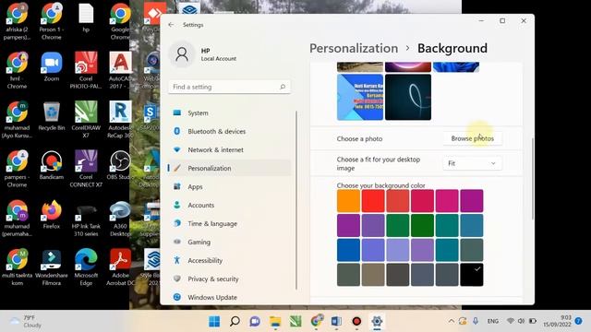This screenshot has height=332, width=591.
Task: Pick the orange background color
Action: 348,201
